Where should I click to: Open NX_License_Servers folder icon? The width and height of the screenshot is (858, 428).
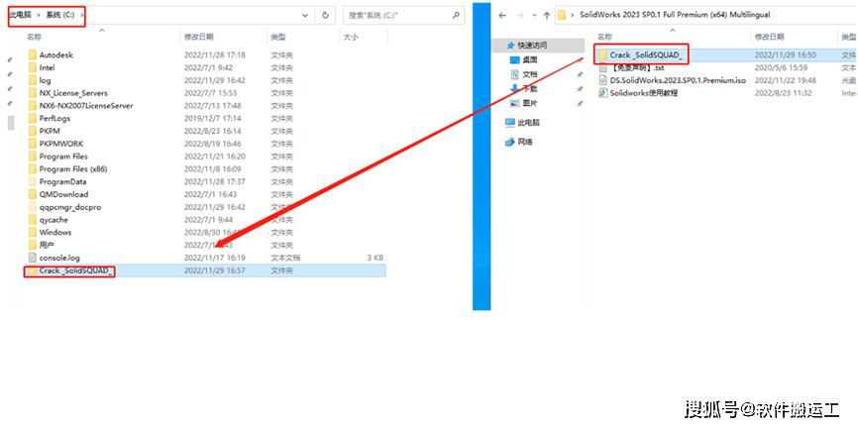pos(33,92)
